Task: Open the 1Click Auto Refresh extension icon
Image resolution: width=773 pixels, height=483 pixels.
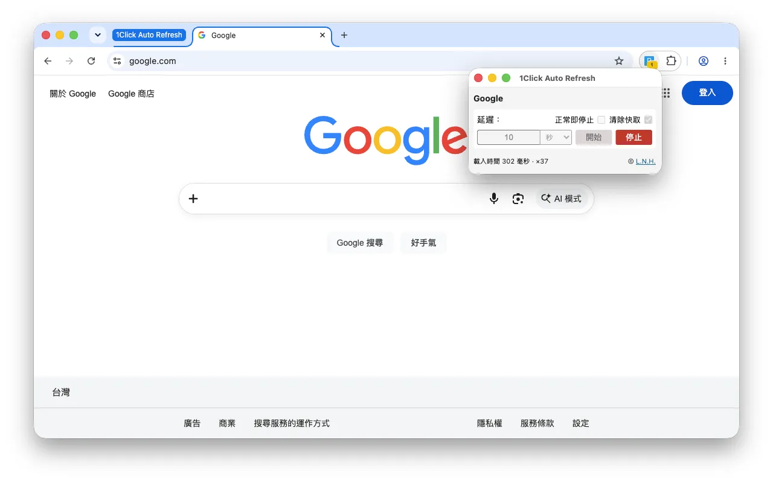Action: coord(650,61)
